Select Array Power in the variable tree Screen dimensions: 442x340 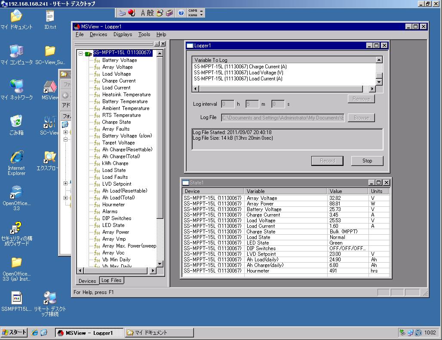(116, 232)
